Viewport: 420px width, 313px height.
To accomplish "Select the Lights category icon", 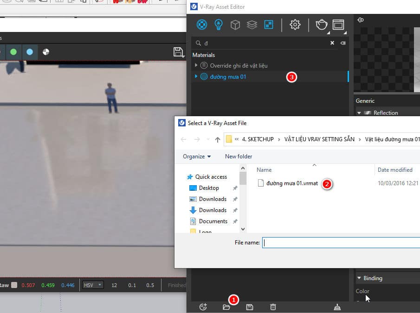I will [218, 25].
